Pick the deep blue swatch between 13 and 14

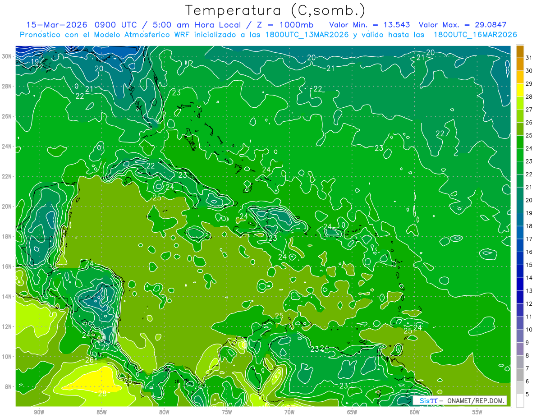coord(520,284)
